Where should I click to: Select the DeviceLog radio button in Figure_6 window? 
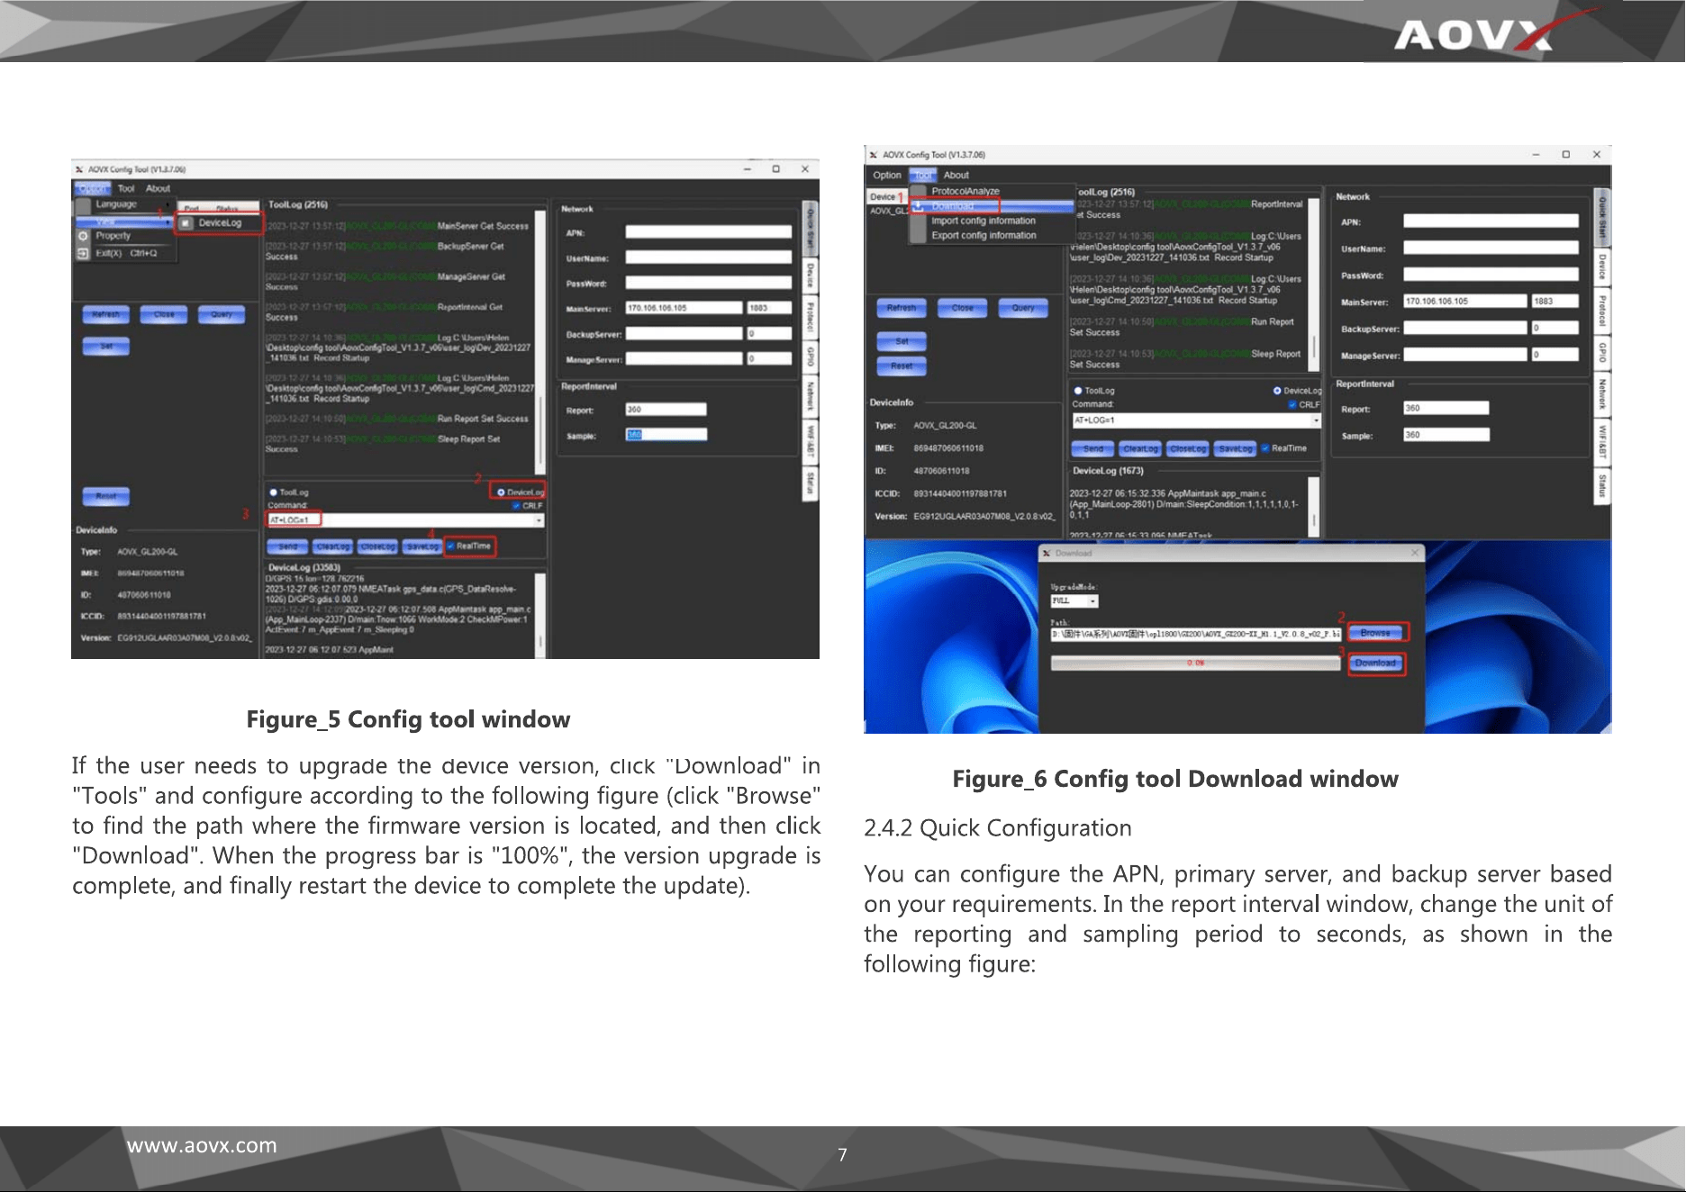point(1277,391)
